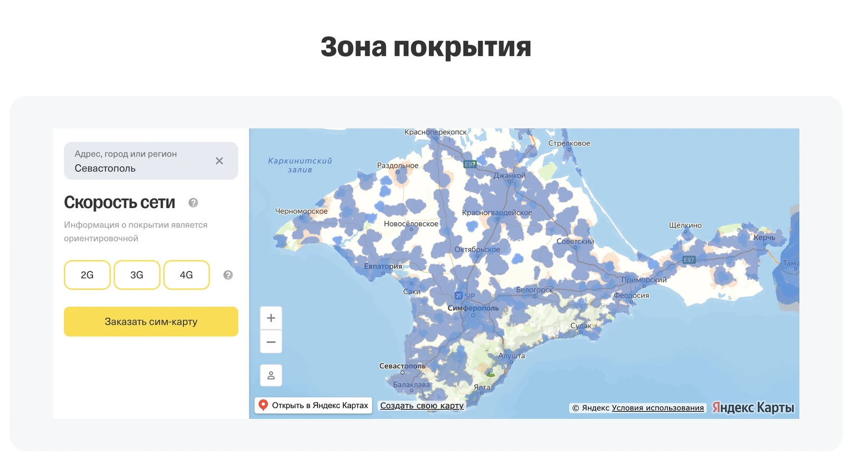Follow the Создать свою карту link
Viewport: 845px width, 452px height.
[422, 406]
